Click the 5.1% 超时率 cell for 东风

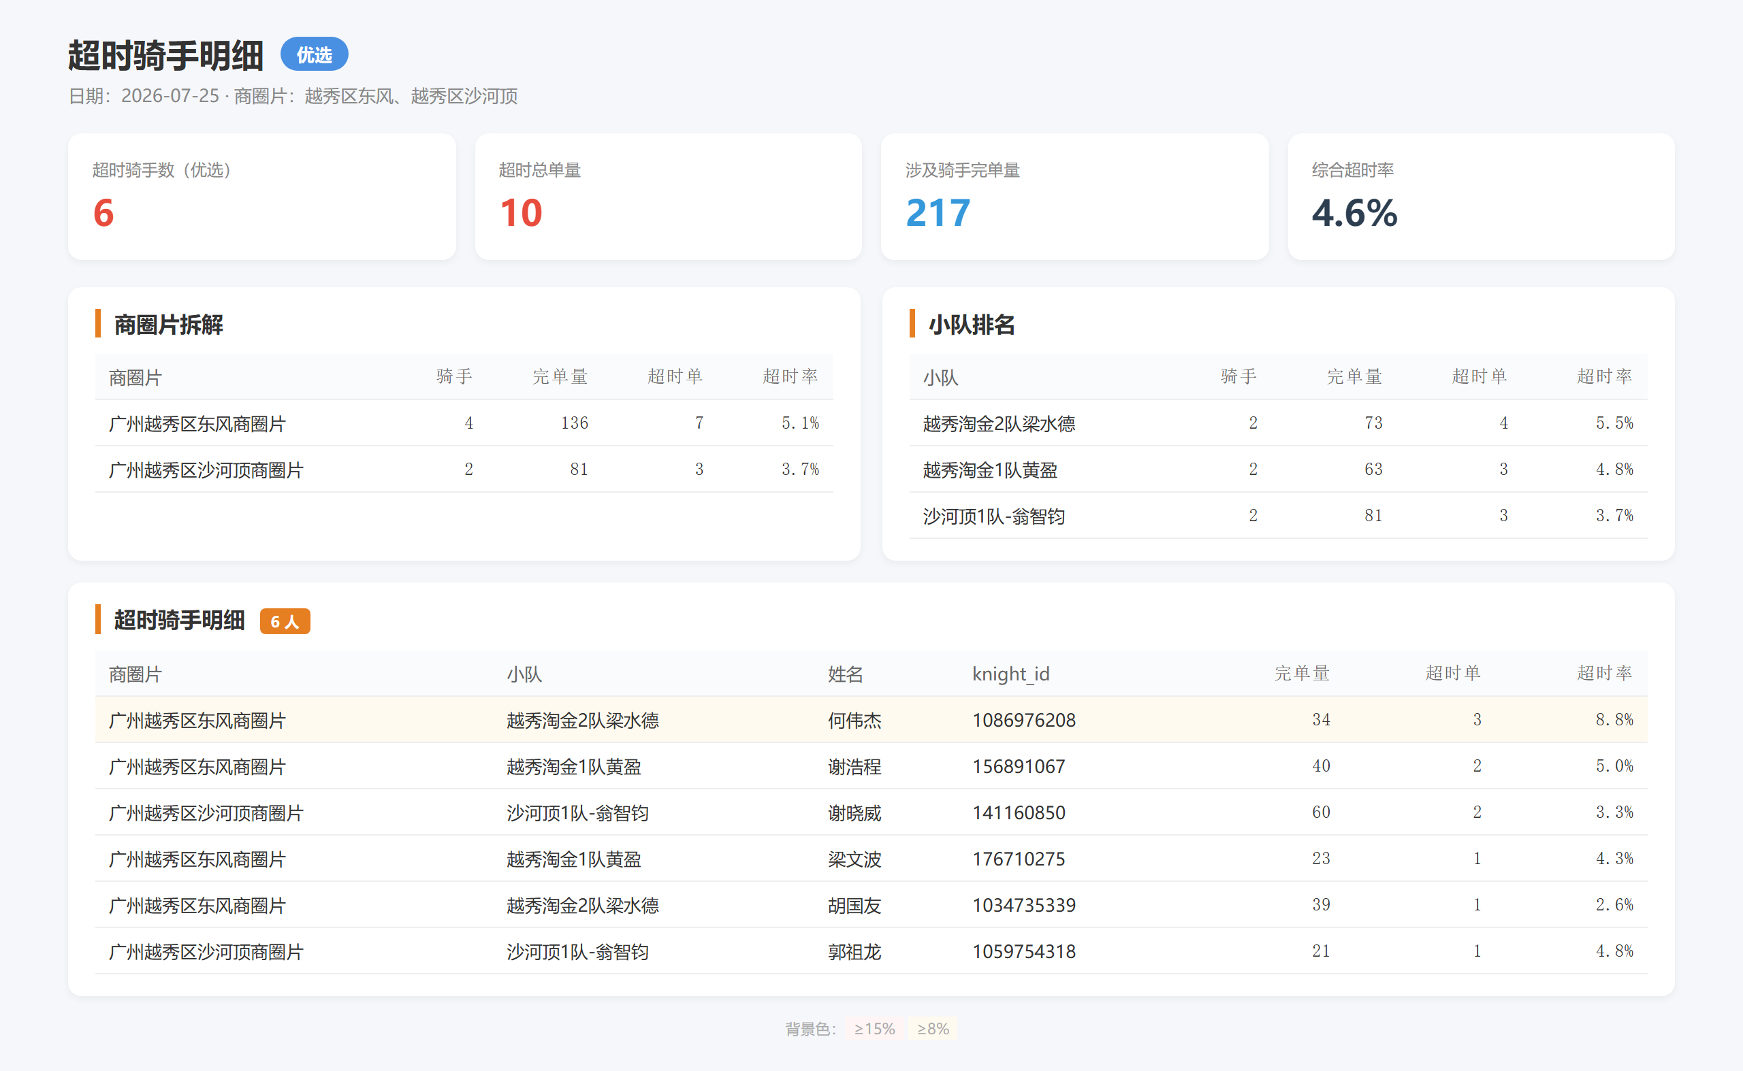800,423
